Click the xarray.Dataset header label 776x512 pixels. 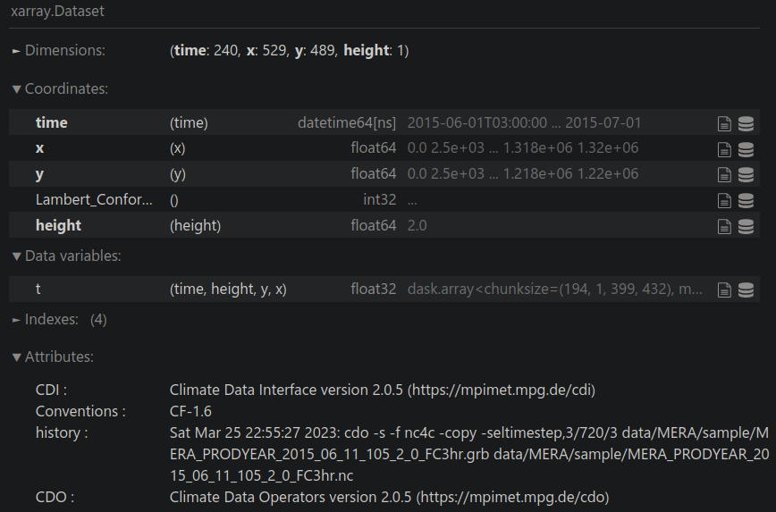click(x=57, y=13)
